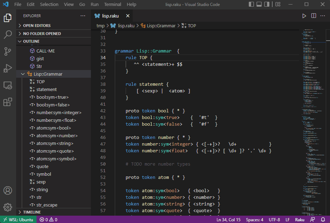
Task: Open the Terminal menu
Action: (x=113, y=4)
